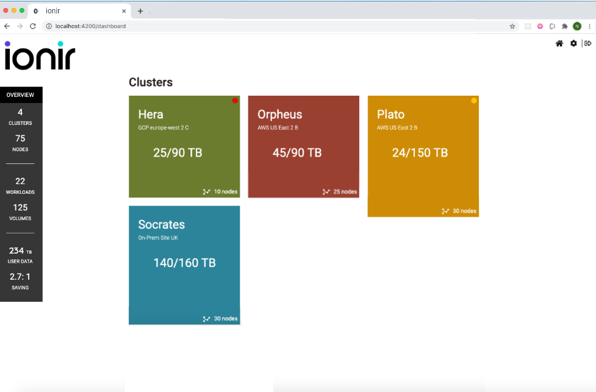This screenshot has height=392, width=596.
Task: Click Orpheus AWS US East 2 B label
Action: point(278,127)
